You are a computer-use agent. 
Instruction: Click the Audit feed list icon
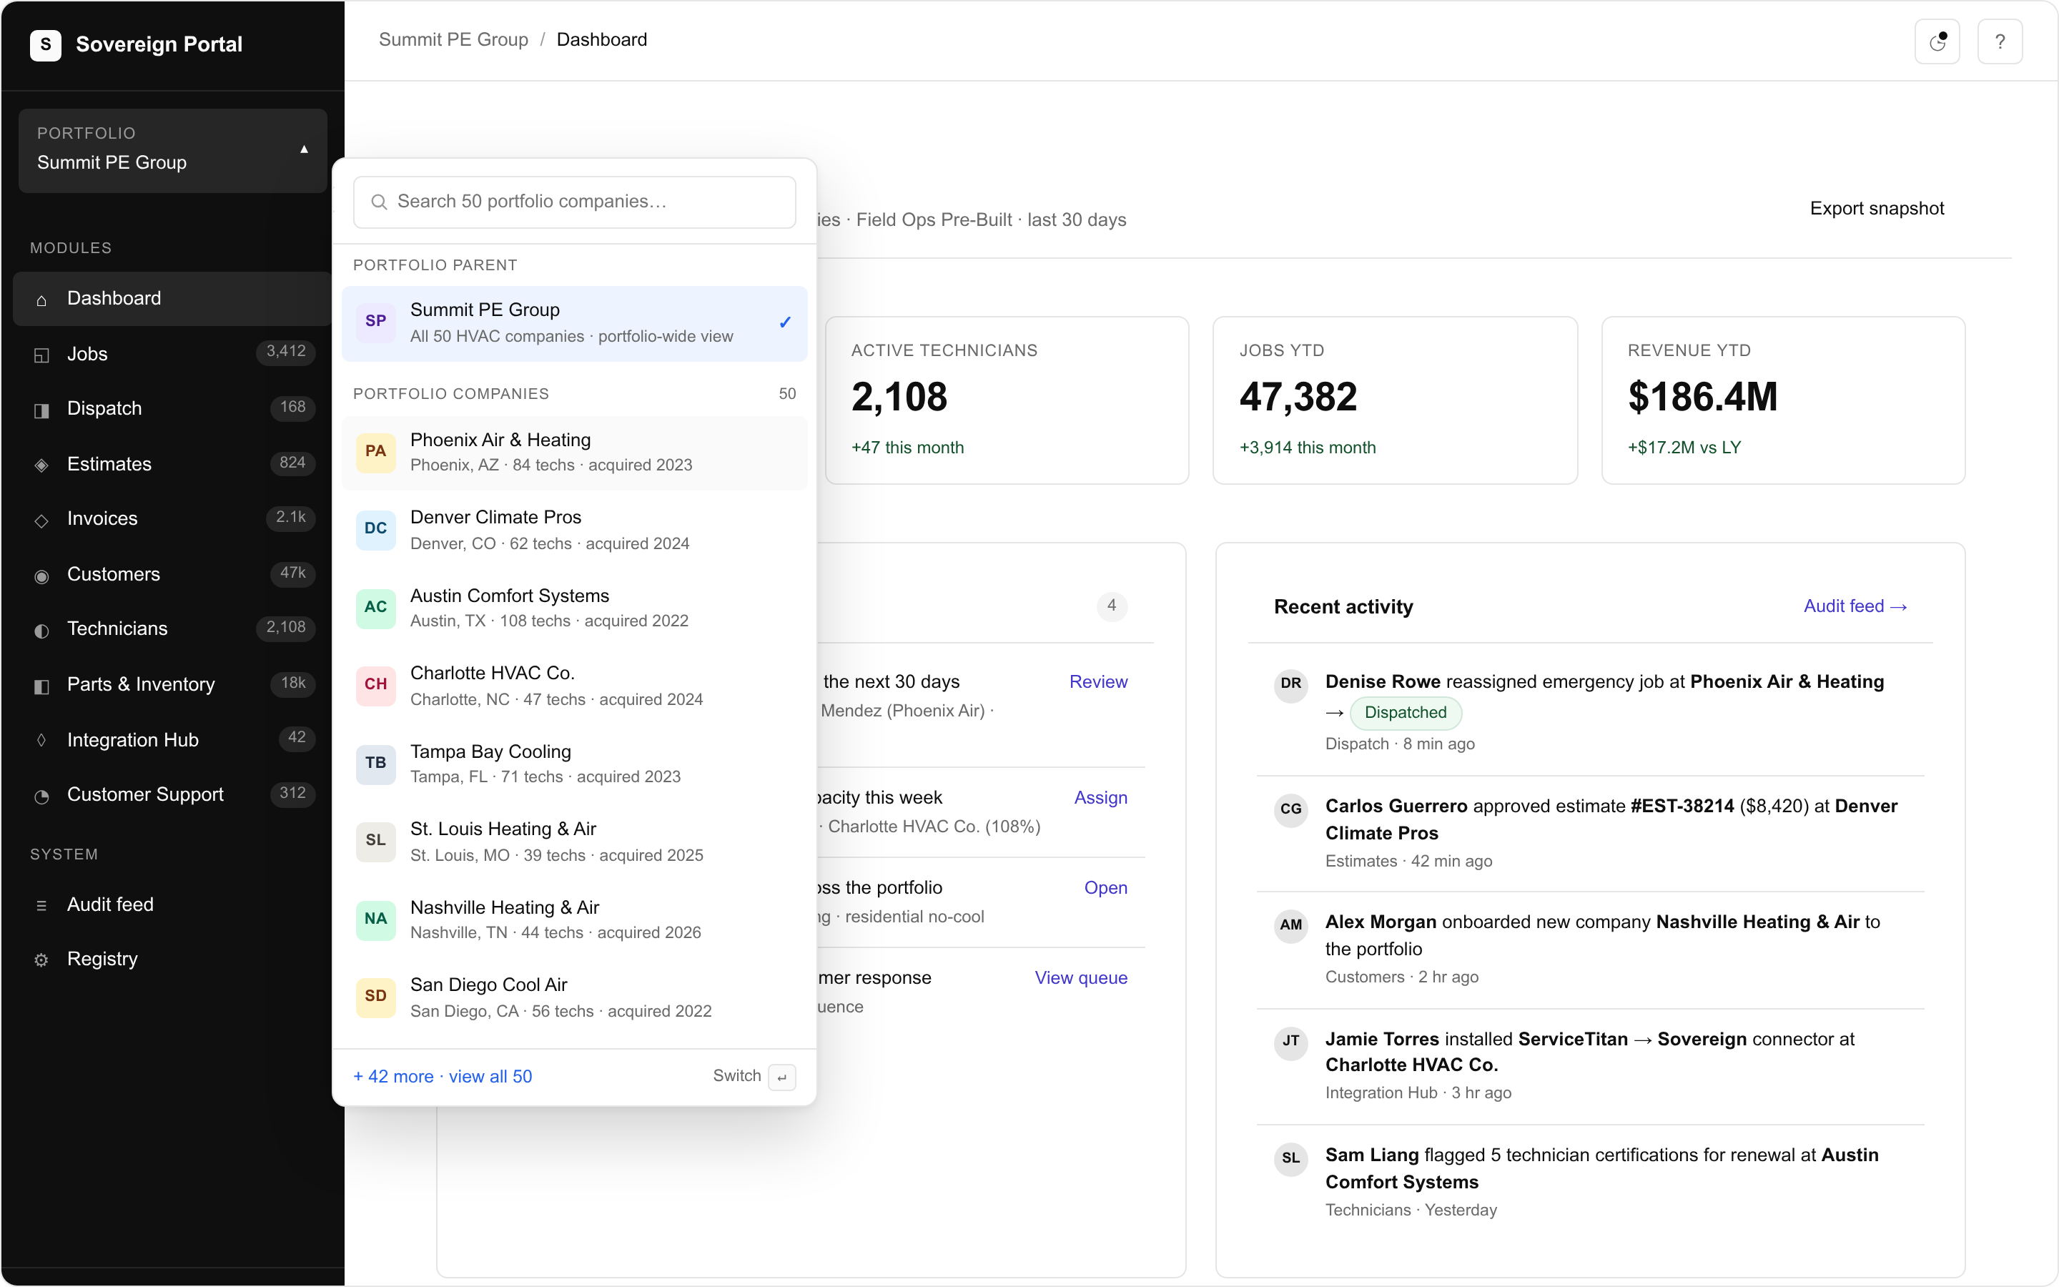click(x=41, y=906)
